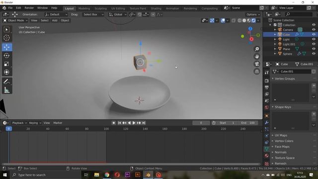
Task: Open Object properties orange square tab
Action: pos(267,116)
